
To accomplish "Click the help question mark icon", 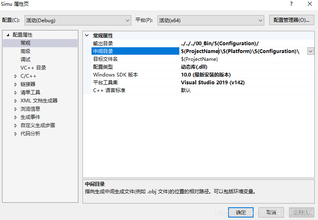I will [x=291, y=4].
